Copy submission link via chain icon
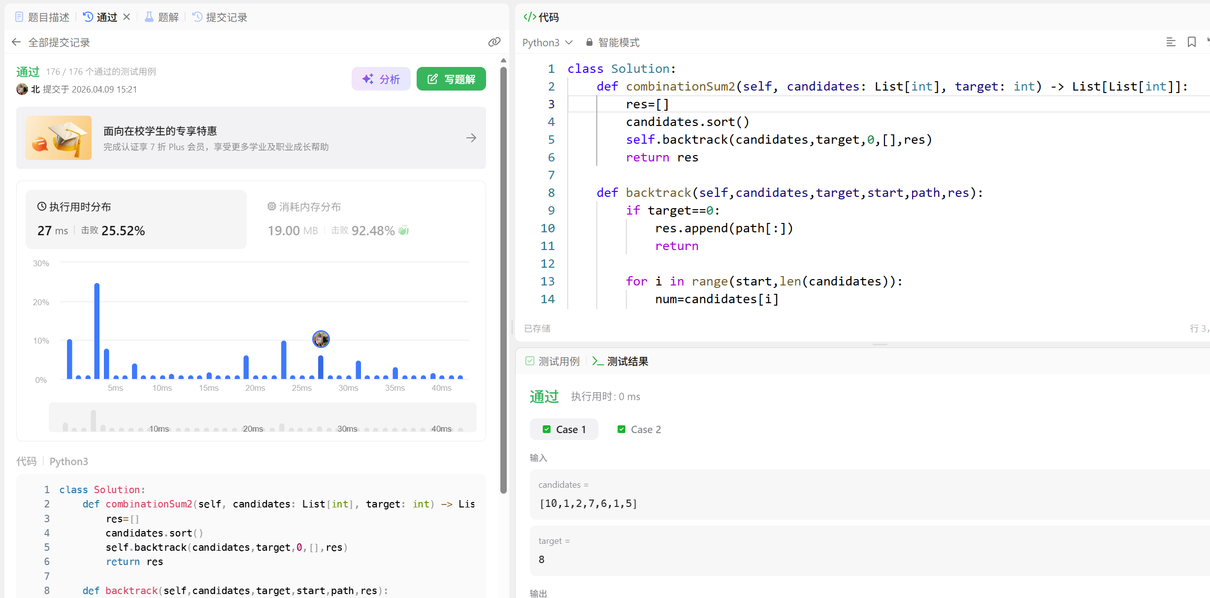1210x598 pixels. click(x=494, y=42)
